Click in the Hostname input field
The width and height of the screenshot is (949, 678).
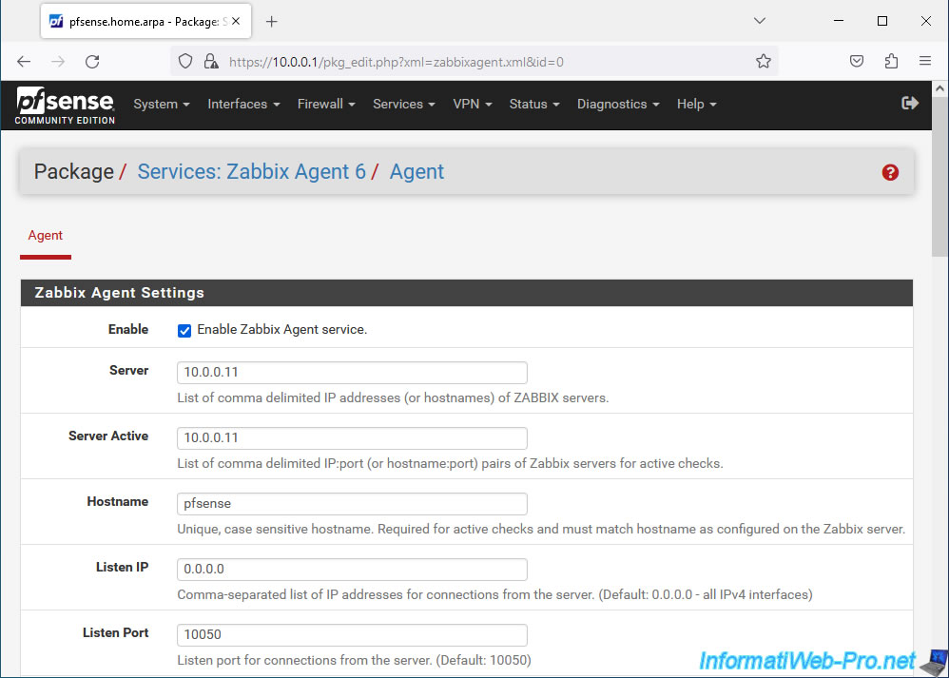click(352, 504)
